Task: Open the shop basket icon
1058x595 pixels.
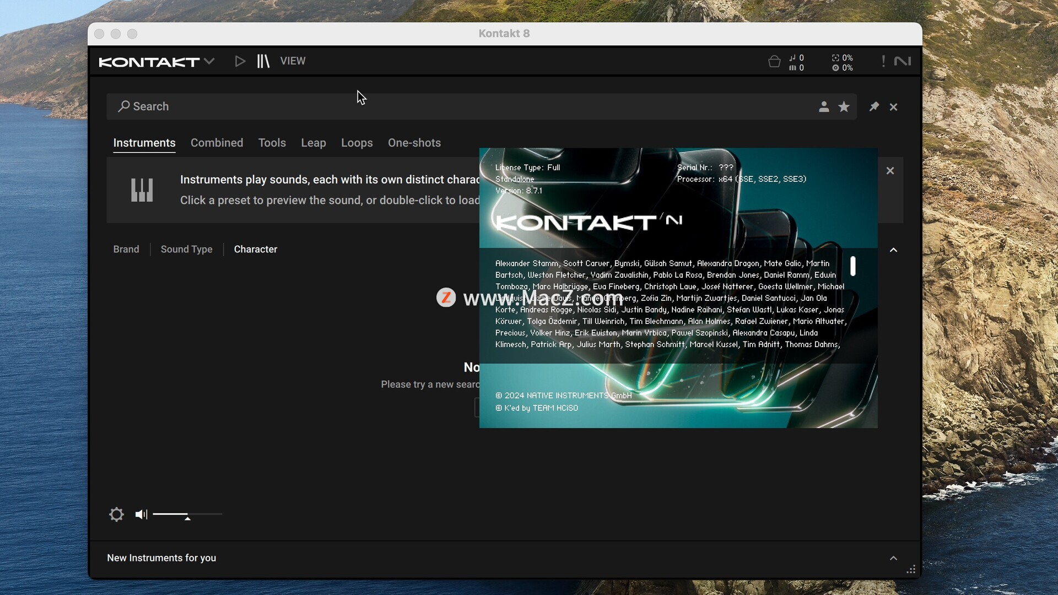Action: (x=774, y=62)
